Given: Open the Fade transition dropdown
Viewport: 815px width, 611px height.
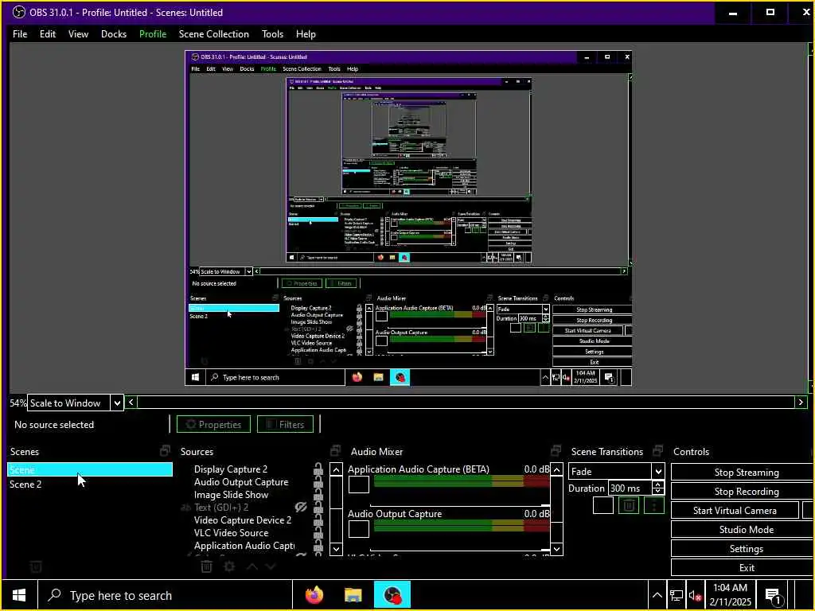Looking at the screenshot, I should click(x=658, y=471).
